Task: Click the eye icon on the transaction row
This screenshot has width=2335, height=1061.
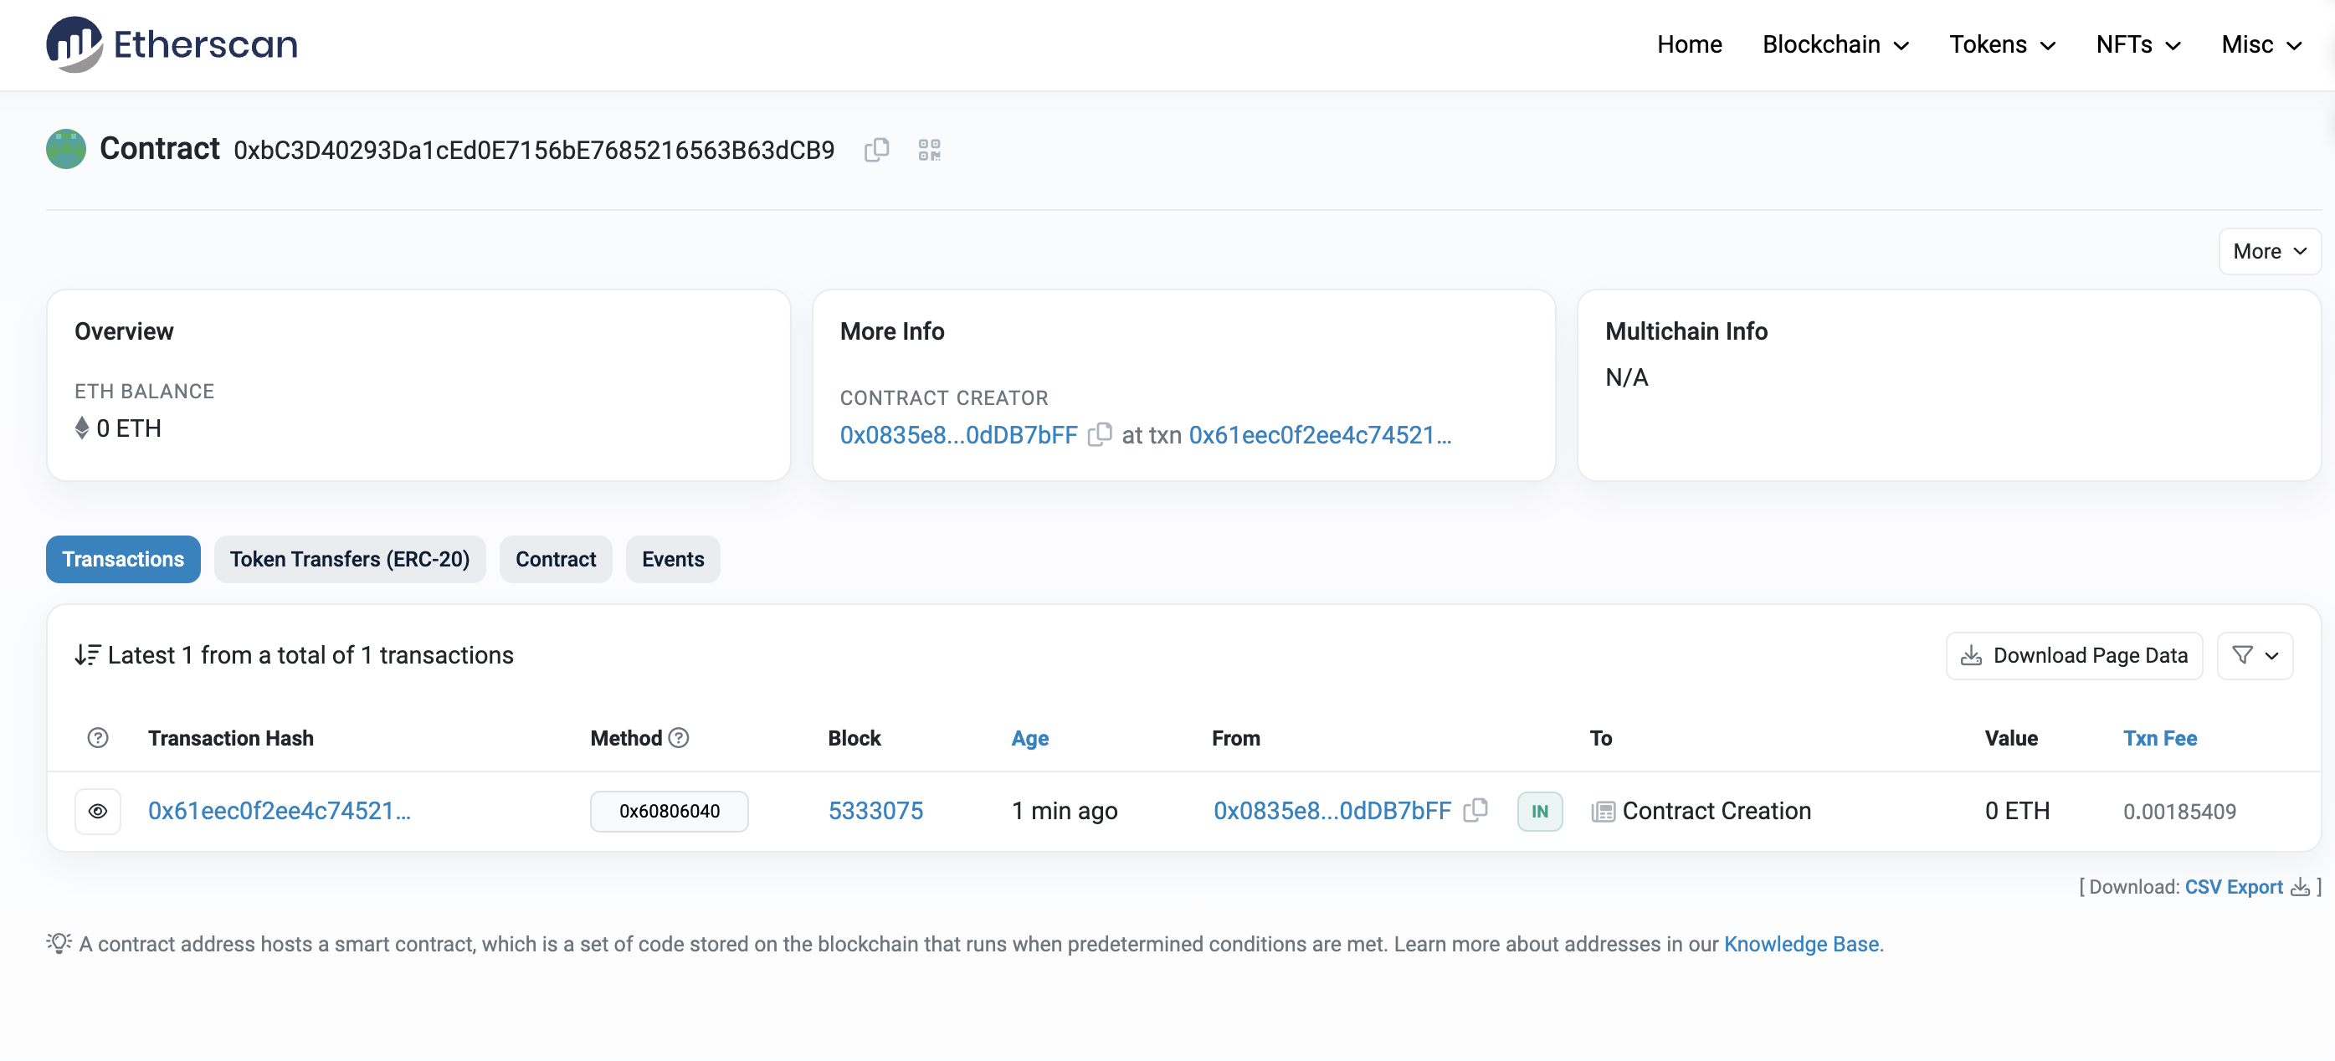Action: pyautogui.click(x=97, y=809)
